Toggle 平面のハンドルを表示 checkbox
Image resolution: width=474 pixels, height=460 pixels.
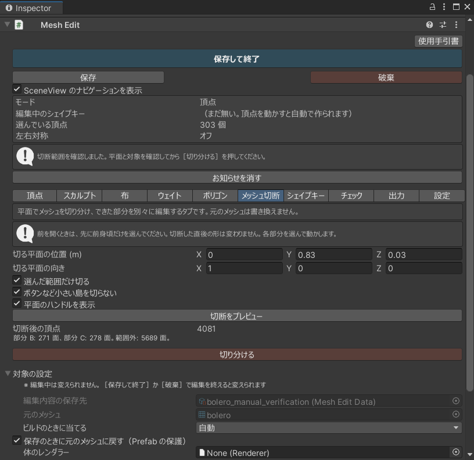(x=17, y=303)
